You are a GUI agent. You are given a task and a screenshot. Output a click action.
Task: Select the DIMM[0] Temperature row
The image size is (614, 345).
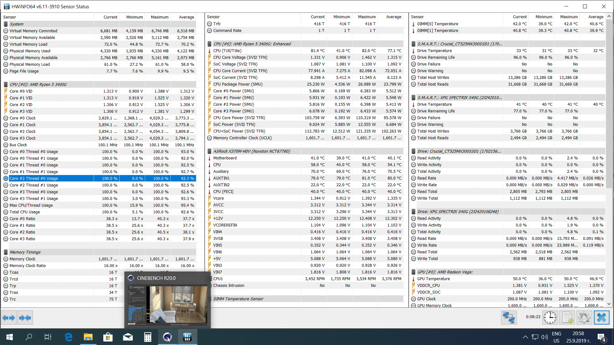coord(508,24)
